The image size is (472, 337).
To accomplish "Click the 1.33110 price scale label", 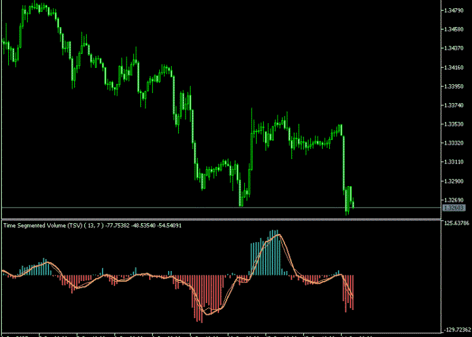I will [454, 162].
